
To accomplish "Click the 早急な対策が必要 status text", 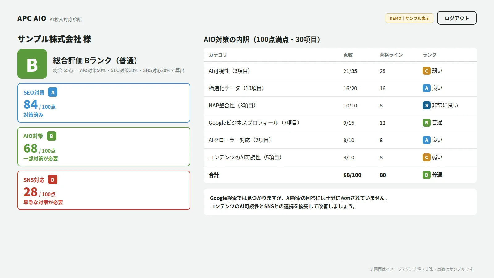I will [43, 202].
